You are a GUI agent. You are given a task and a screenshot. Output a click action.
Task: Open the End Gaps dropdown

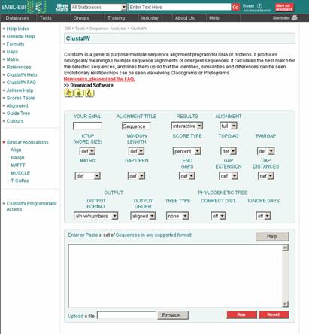click(187, 176)
